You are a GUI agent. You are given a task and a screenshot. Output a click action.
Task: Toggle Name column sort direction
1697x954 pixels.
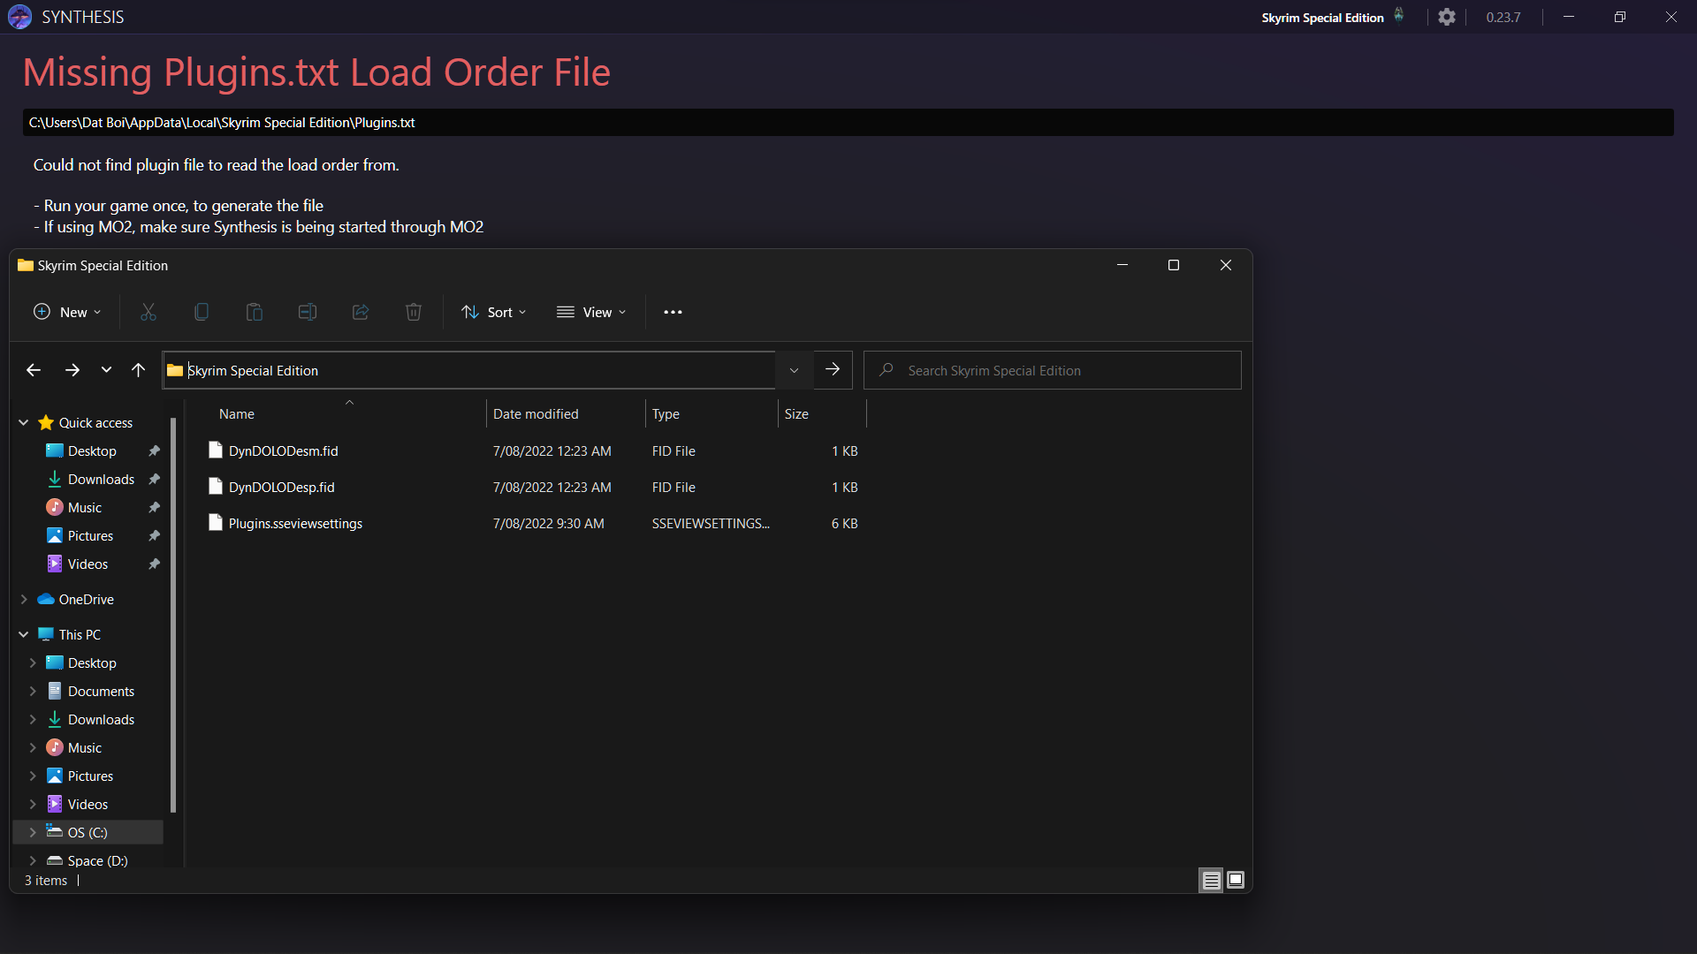236,413
